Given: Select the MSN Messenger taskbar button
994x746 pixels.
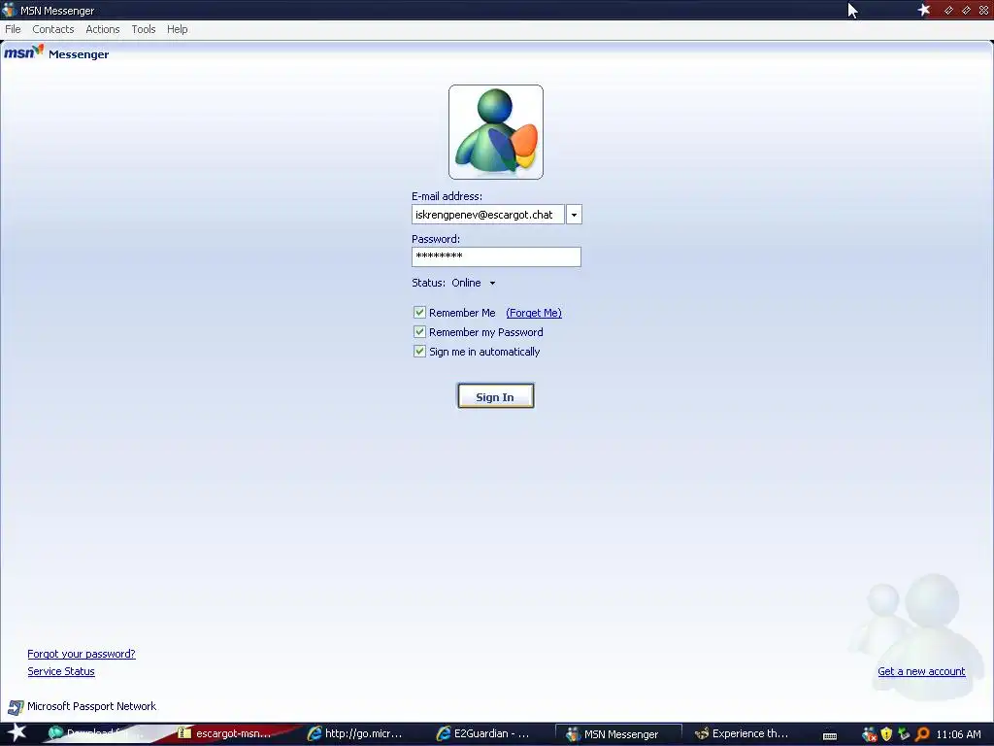Looking at the screenshot, I should click(618, 734).
